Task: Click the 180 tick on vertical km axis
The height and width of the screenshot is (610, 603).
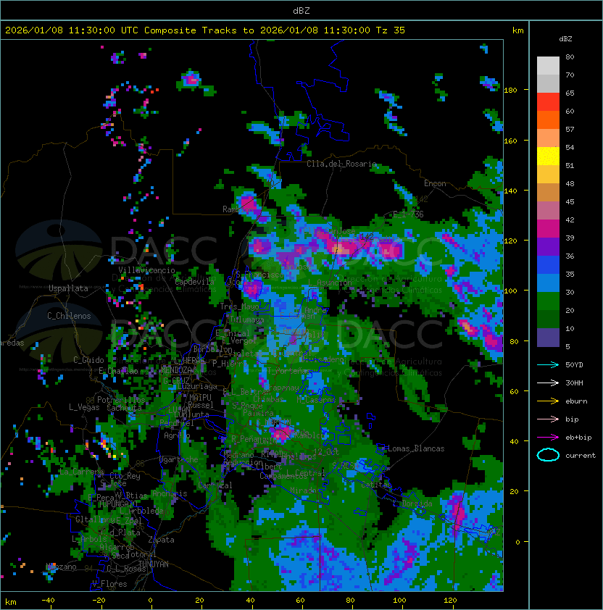Action: pos(510,91)
